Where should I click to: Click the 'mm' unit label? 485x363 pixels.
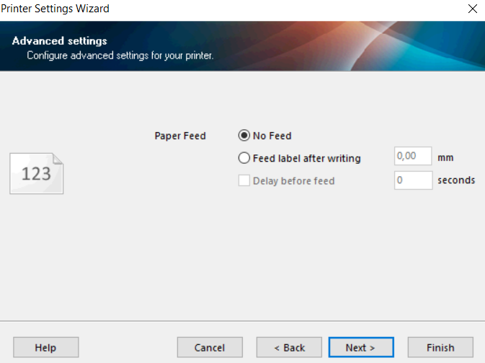click(x=445, y=157)
